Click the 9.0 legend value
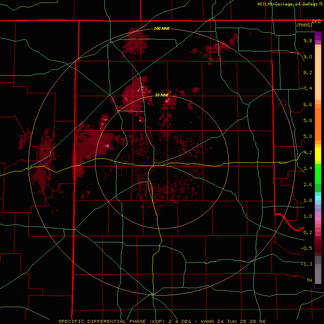This screenshot has height=324, width=324. coord(308,57)
